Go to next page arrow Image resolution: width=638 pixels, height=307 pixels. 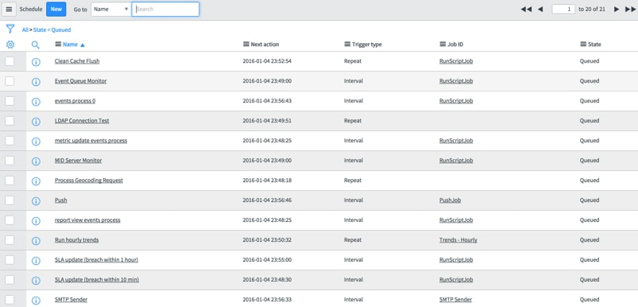coord(617,10)
